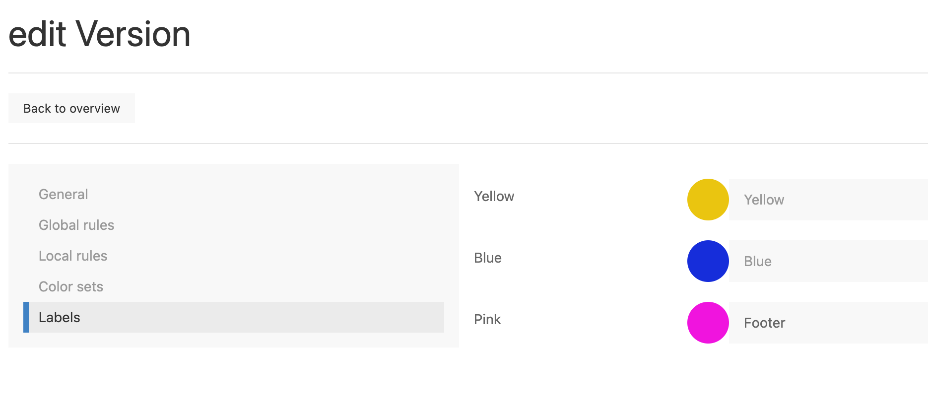Focus the Yellow placeholder label input
This screenshot has width=928, height=419.
(x=828, y=200)
